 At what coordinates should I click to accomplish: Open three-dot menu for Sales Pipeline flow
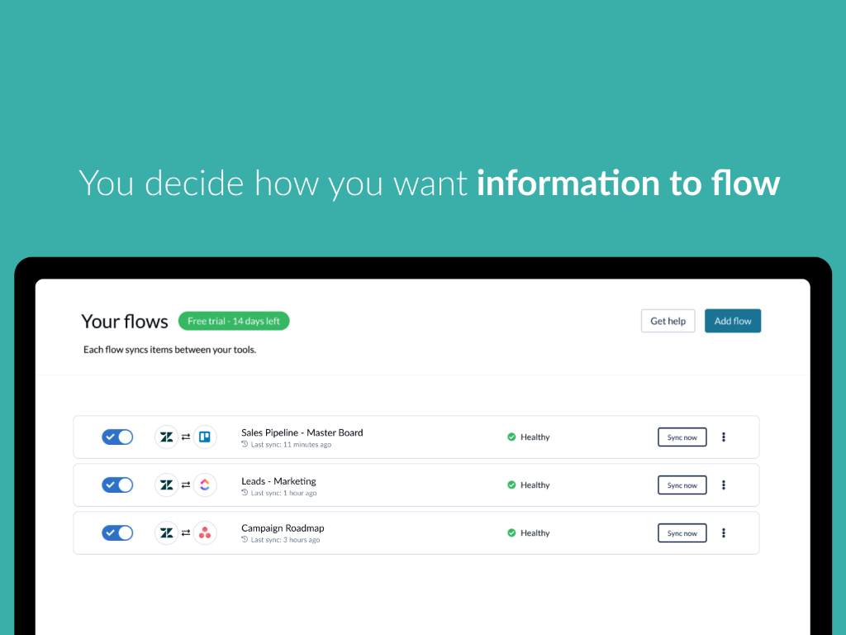[x=724, y=437]
